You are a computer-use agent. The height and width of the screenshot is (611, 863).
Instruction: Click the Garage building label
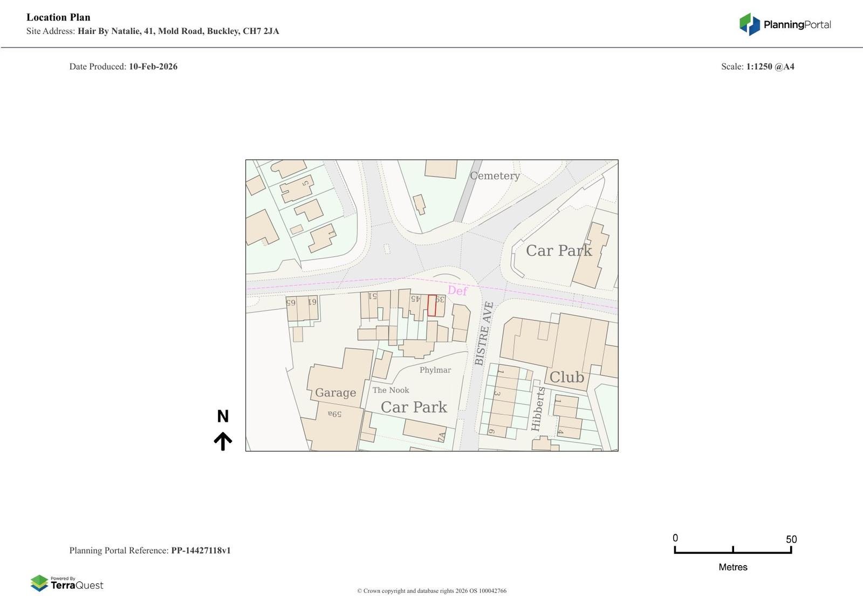[335, 392]
